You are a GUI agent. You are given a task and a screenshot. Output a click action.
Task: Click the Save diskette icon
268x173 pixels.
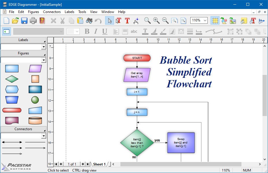tap(24, 21)
